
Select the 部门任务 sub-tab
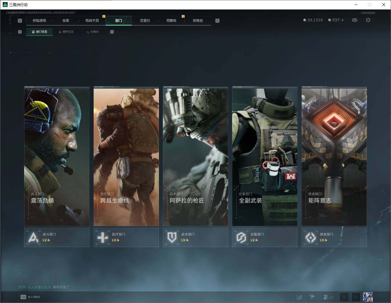tap(40, 32)
